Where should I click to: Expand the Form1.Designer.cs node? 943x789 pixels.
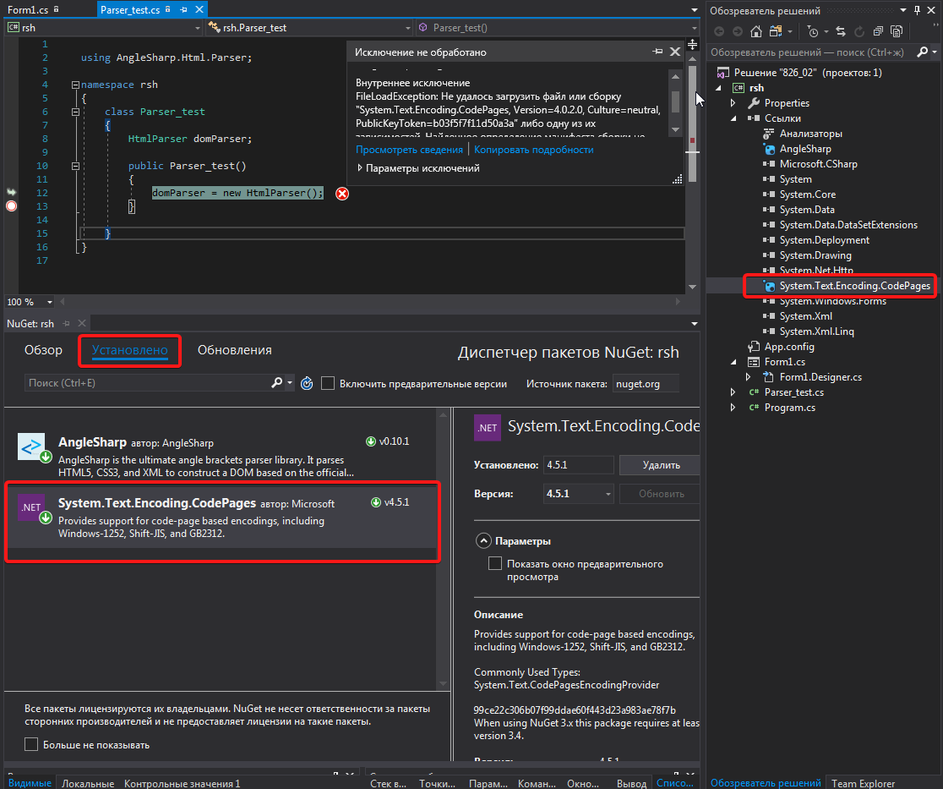pos(748,377)
